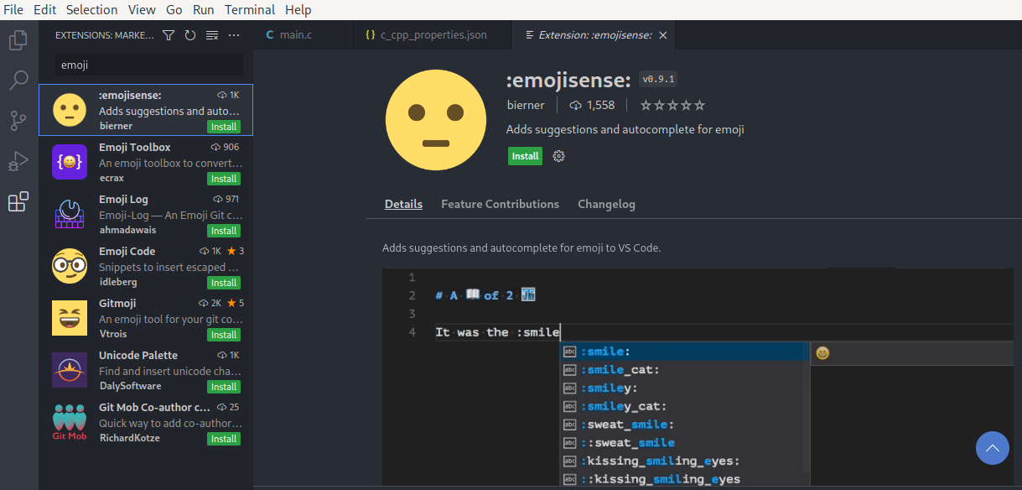Switch to the c_cpp_properties.json tab

425,35
